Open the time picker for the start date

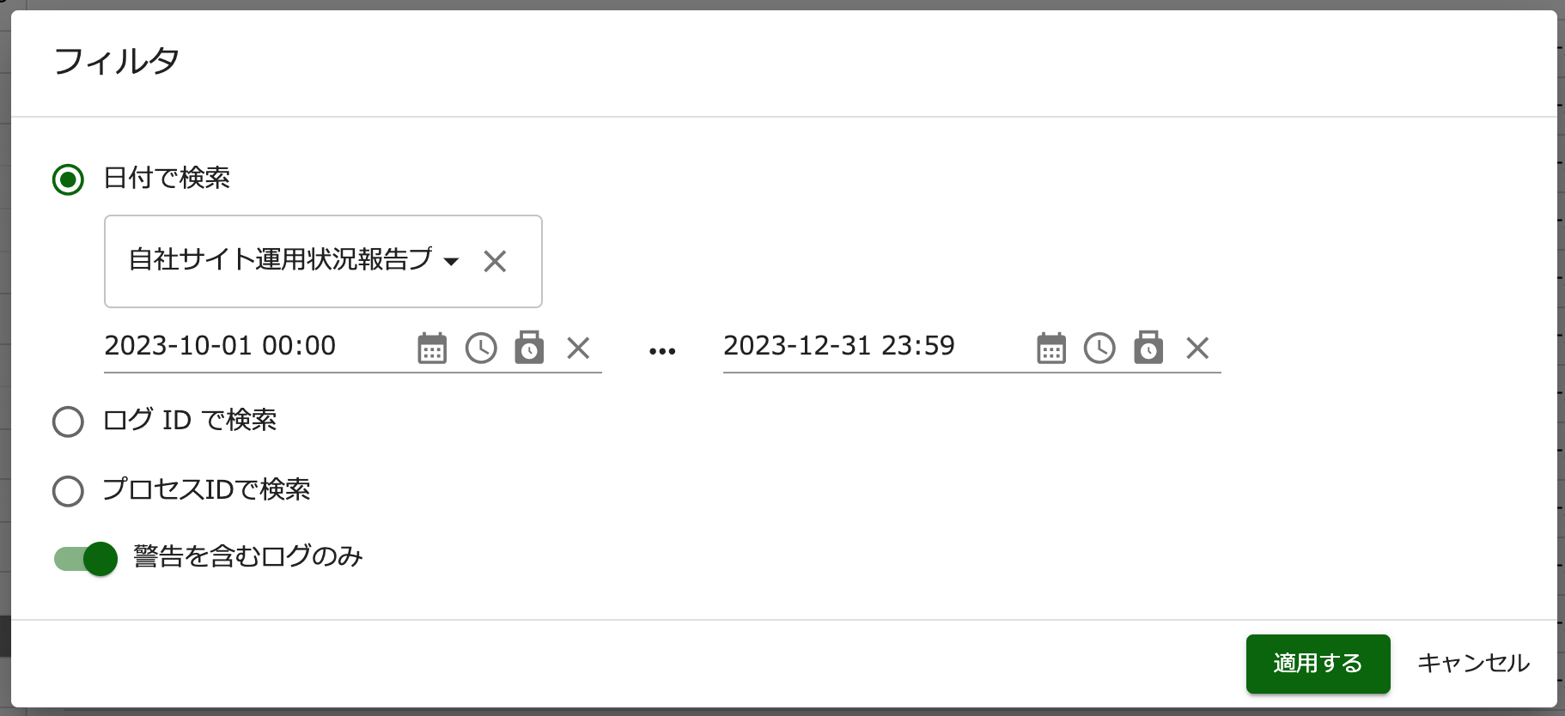pyautogui.click(x=481, y=349)
